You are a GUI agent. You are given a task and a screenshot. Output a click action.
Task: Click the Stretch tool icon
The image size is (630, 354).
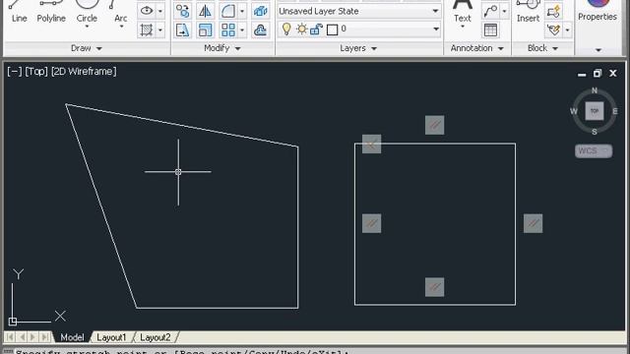coord(183,30)
